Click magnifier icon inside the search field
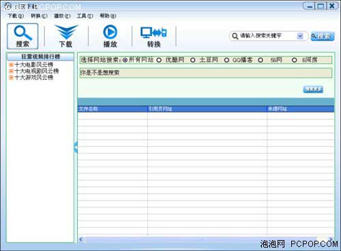This screenshot has height=251, width=341. 235,36
